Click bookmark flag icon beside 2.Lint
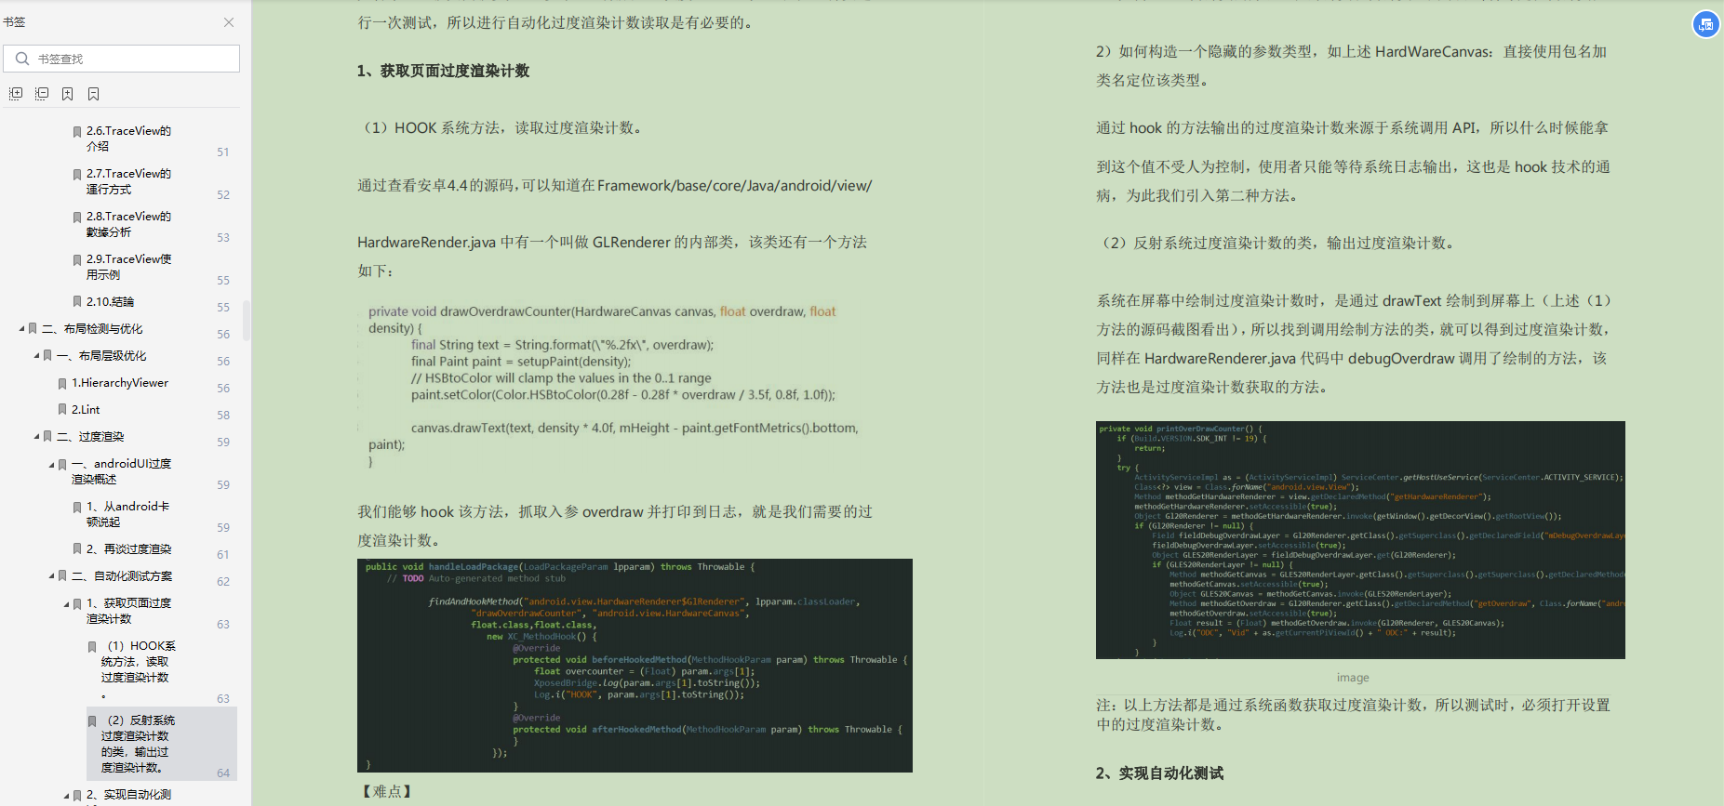Image resolution: width=1724 pixels, height=806 pixels. 61,409
